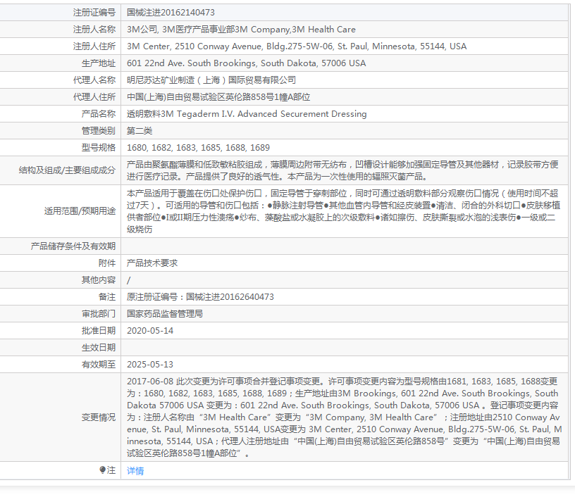Viewport: 575px width, 497px height.
Task: Select the 3M Company, 3M Health Care registrant name
Action: [241, 30]
